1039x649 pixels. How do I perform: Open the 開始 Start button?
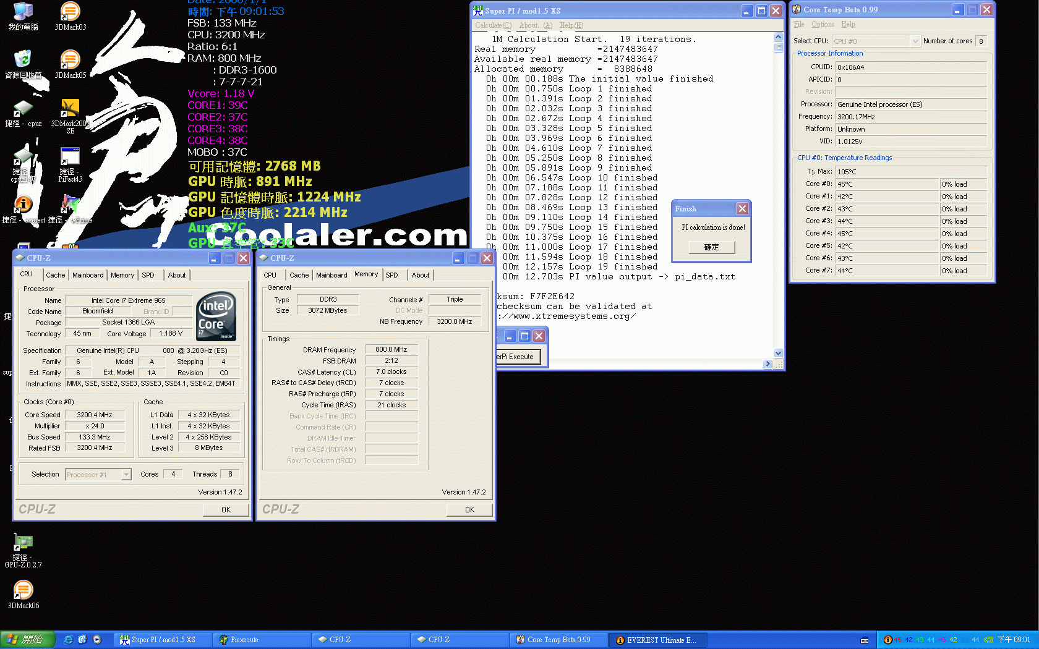tap(27, 640)
